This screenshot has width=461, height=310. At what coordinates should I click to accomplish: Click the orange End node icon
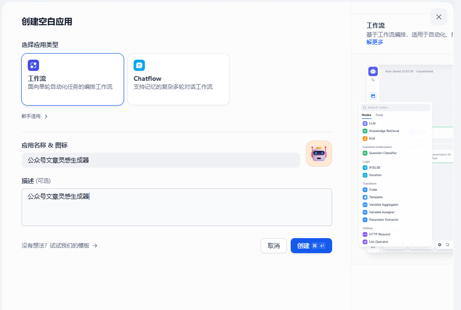pos(365,139)
